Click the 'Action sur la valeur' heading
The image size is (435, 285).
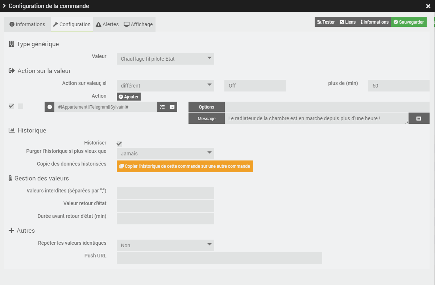click(x=40, y=71)
